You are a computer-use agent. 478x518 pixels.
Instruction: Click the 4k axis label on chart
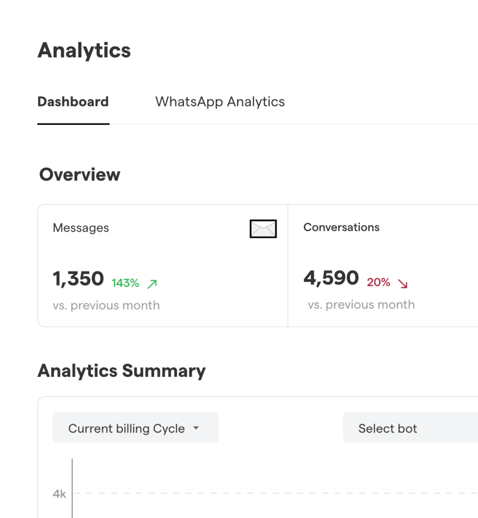(59, 494)
